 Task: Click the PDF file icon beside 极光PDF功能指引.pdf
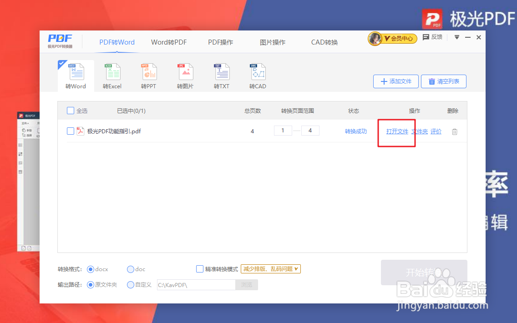click(81, 131)
